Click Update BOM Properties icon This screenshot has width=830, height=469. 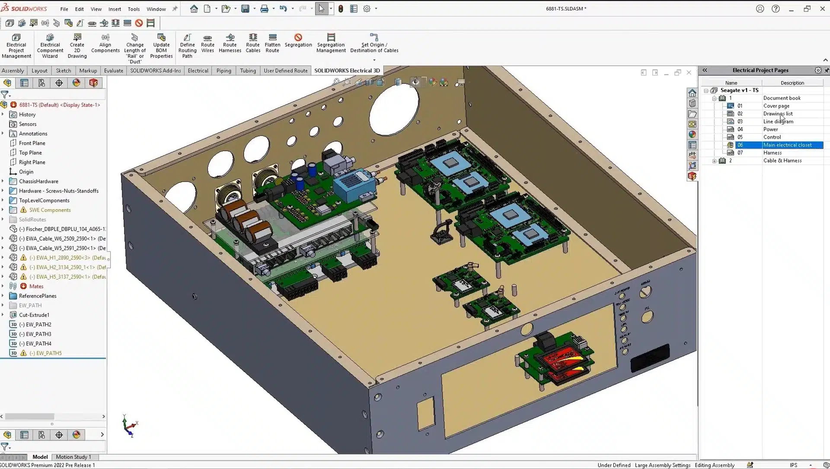tap(161, 45)
